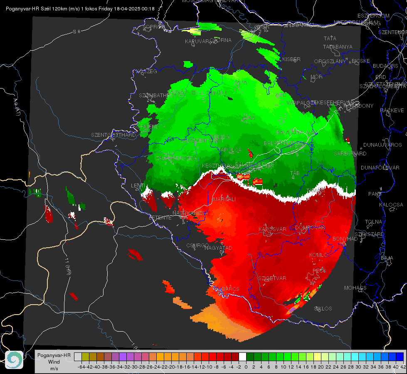Select the gray legend swatch left of -64
The image size is (407, 374).
pos(78,357)
